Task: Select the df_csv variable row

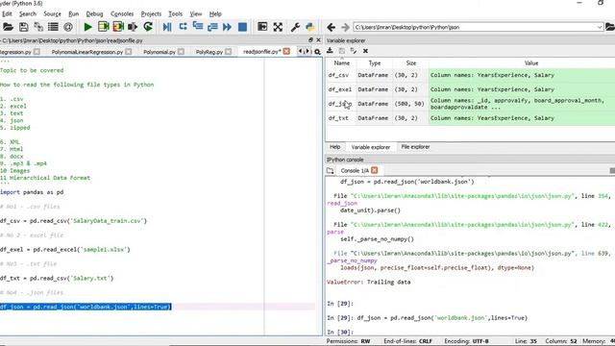Action: 471,75
